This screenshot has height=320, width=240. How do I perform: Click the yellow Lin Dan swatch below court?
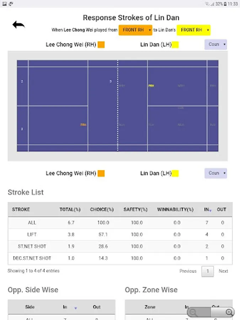pos(175,174)
